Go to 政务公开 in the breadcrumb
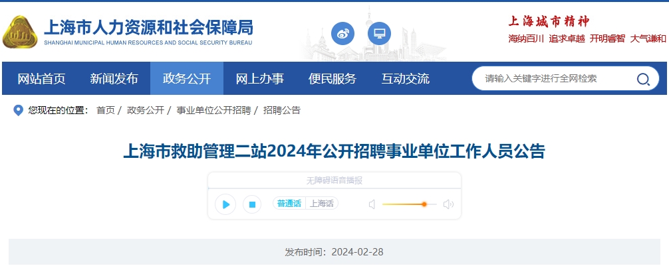The image size is (669, 266). click(146, 110)
